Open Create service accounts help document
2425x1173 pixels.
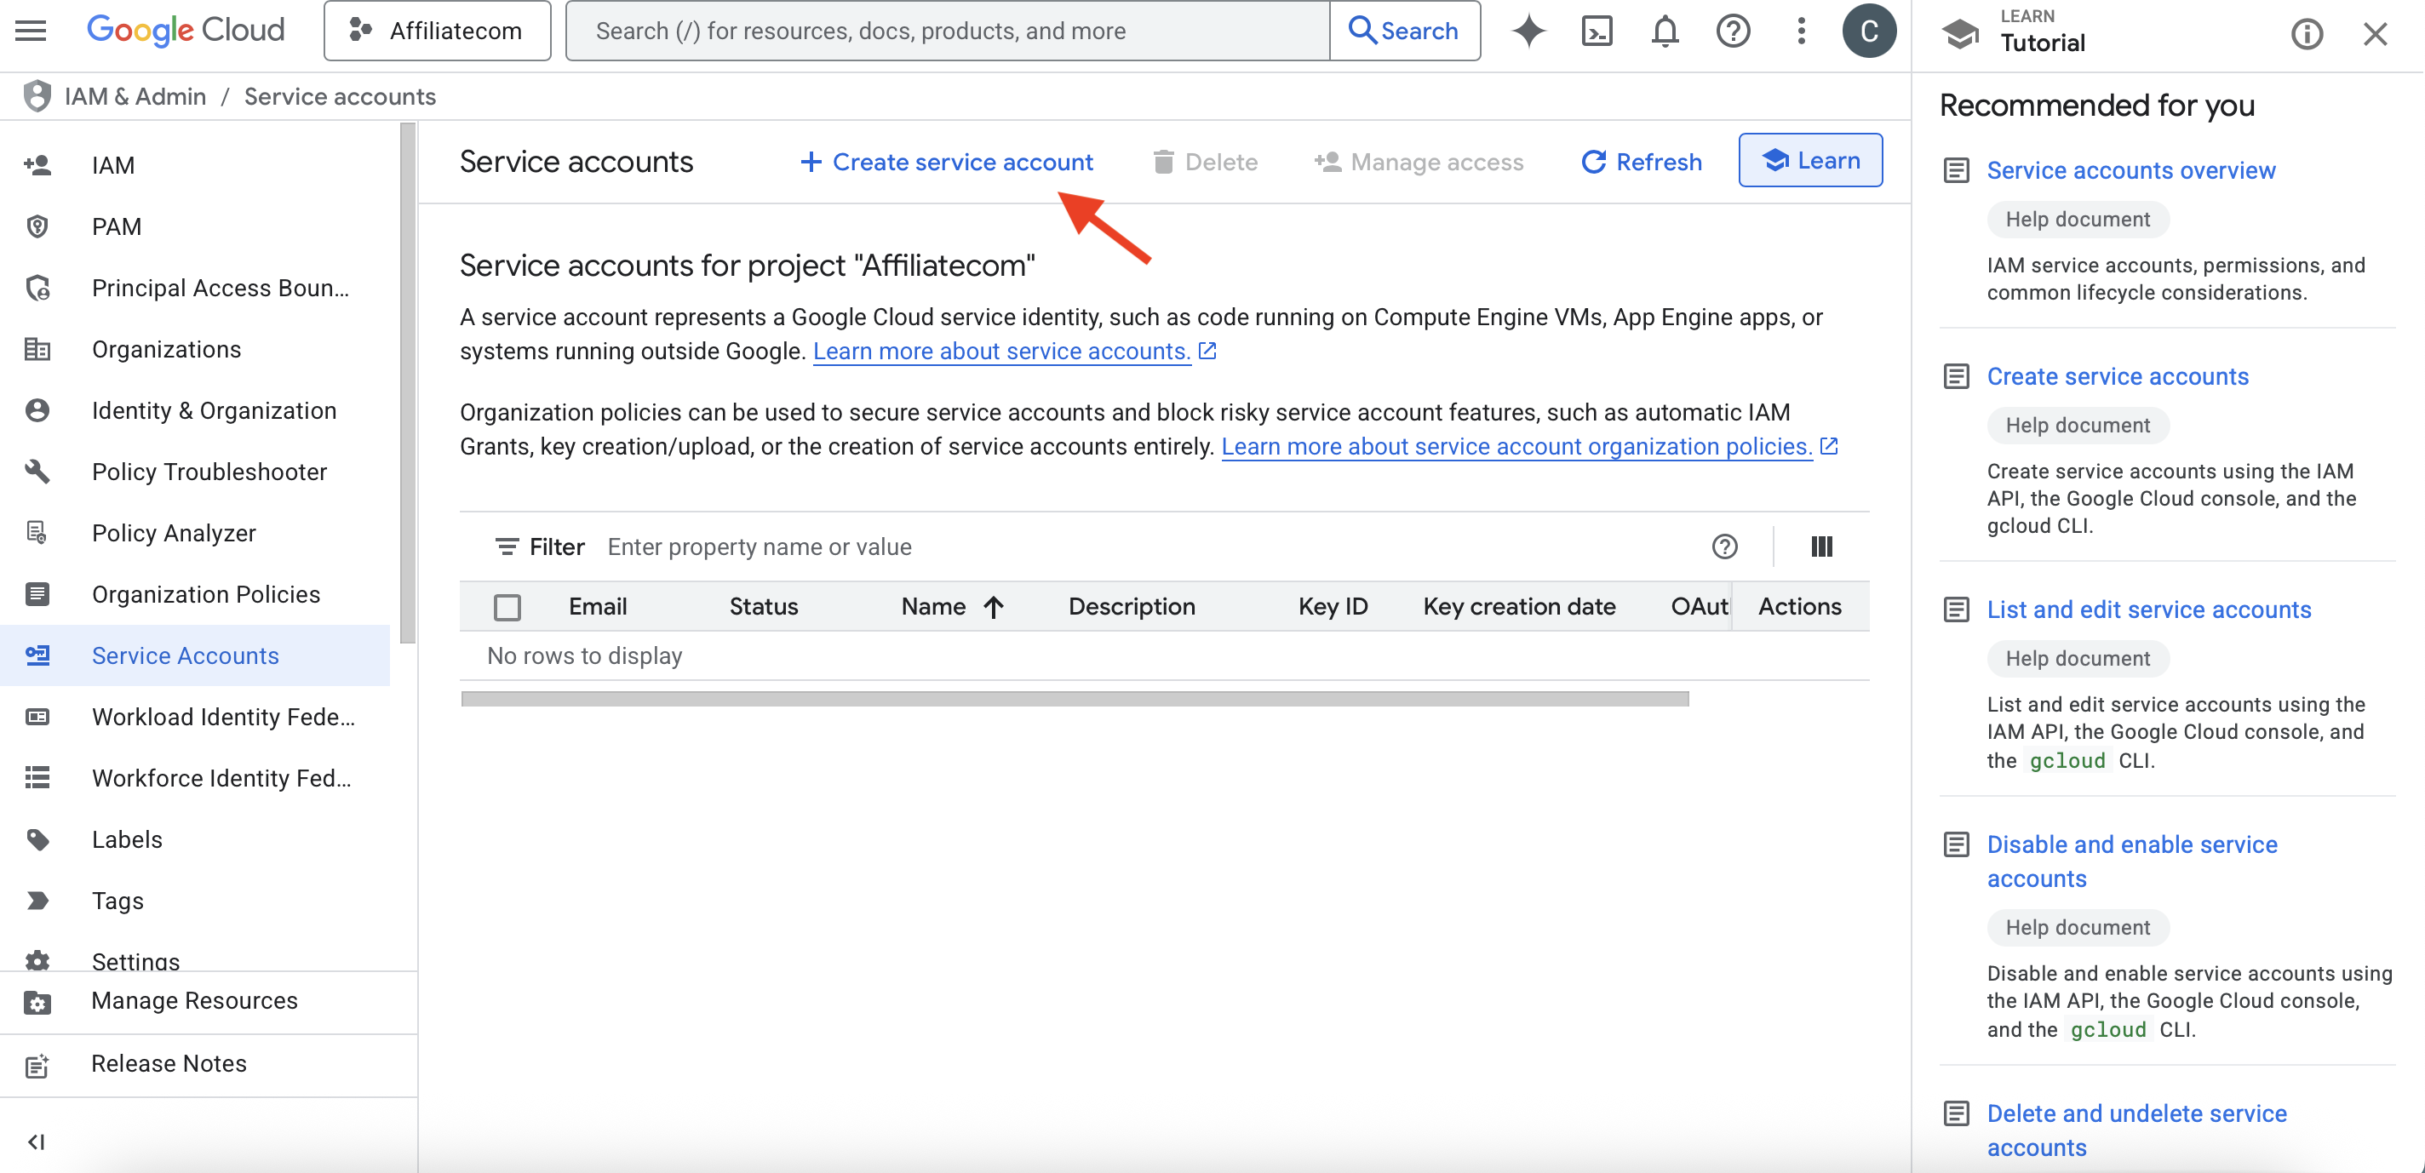[x=2117, y=376]
